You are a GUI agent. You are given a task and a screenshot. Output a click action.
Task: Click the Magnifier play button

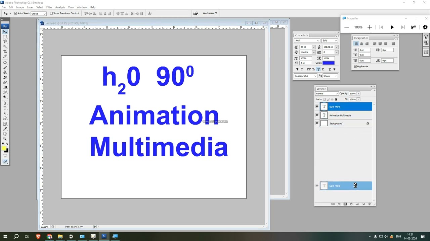point(392,27)
